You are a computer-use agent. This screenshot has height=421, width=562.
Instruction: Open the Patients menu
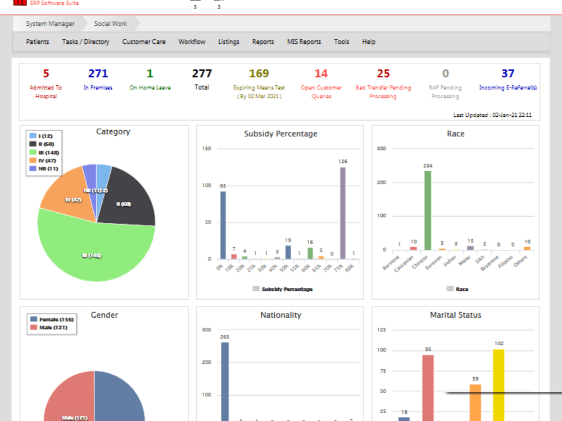[x=37, y=42]
